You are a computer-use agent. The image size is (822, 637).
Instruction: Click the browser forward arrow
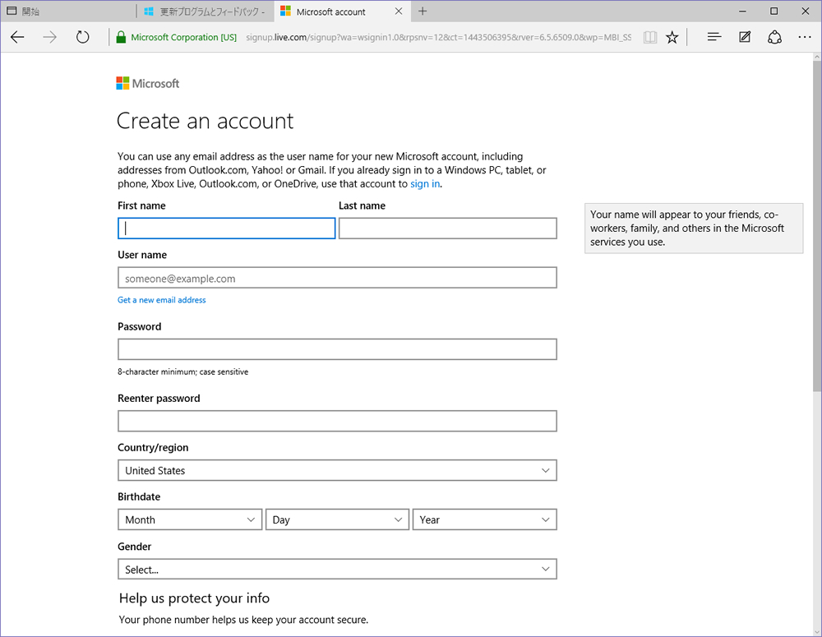click(50, 37)
